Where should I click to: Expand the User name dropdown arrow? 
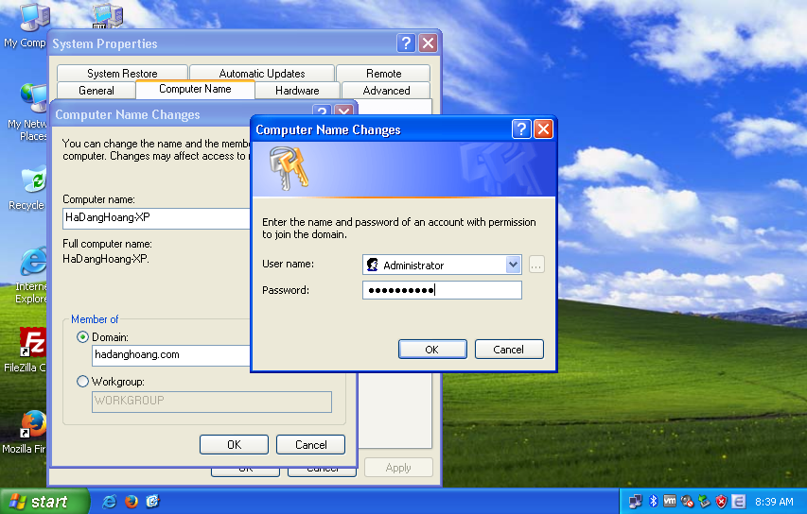513,265
